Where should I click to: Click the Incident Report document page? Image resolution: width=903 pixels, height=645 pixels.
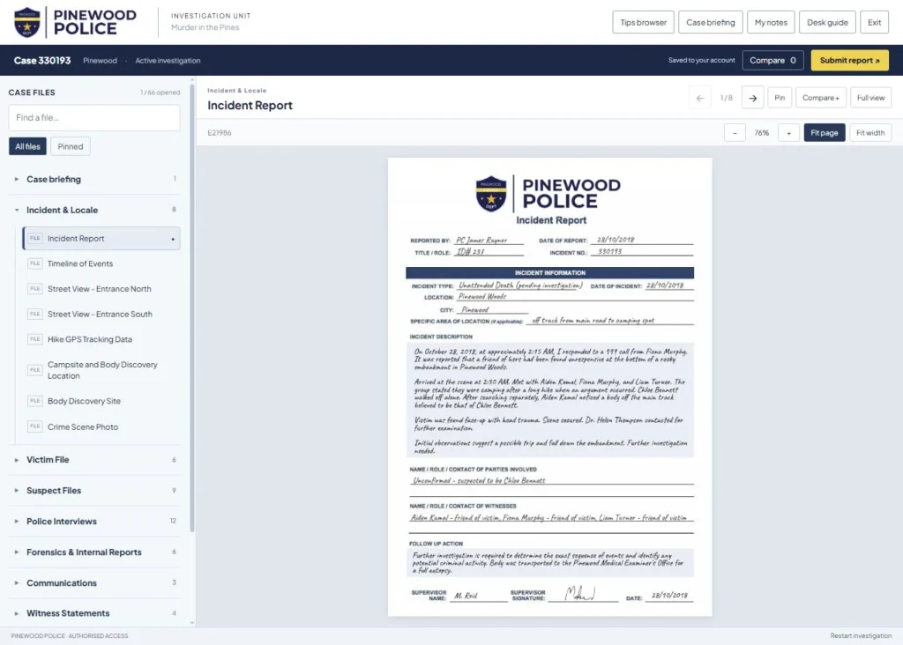click(x=550, y=387)
